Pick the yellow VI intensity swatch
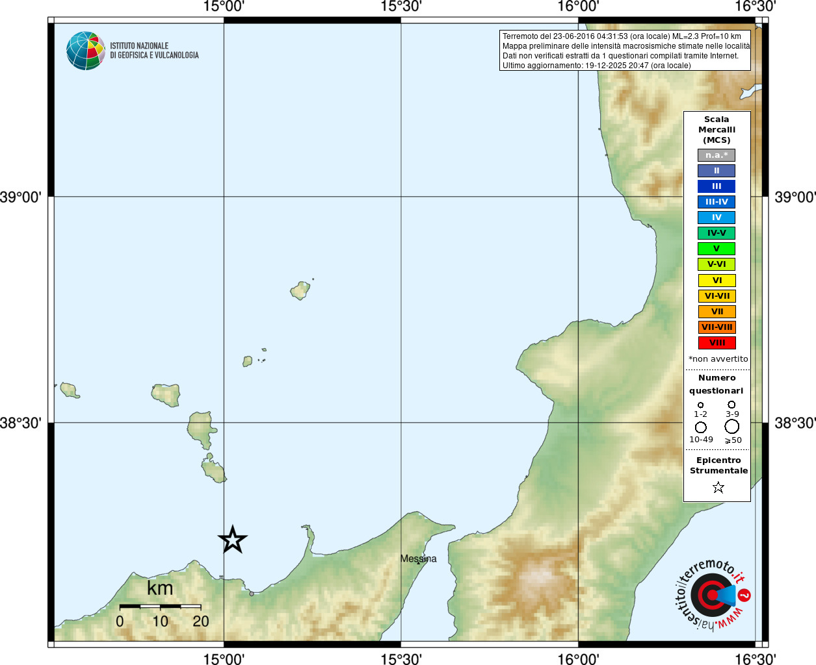The image size is (816, 665). tap(717, 281)
